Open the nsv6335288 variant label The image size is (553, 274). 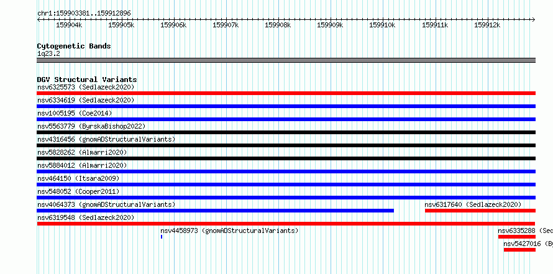[x=525, y=231]
